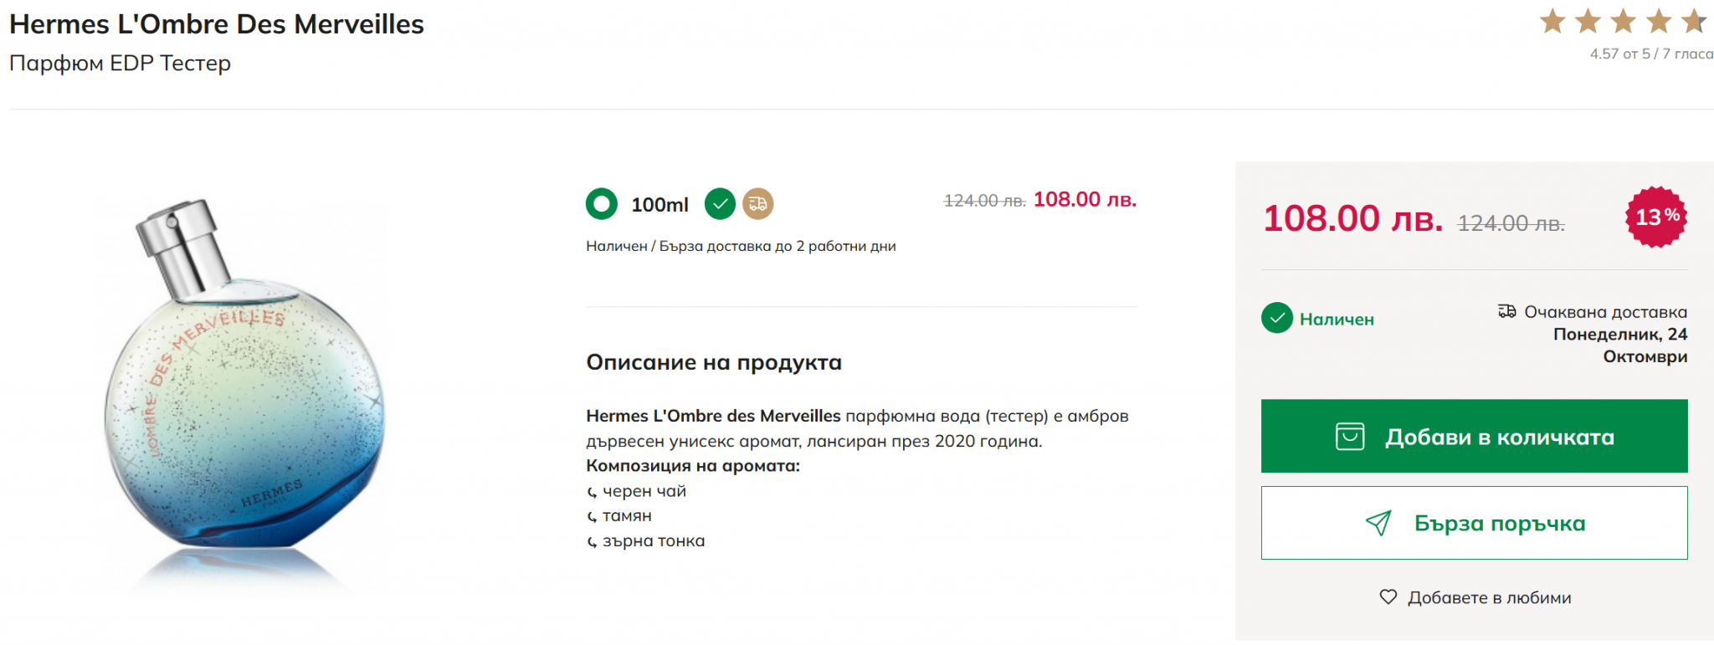Viewport: 1714px width, 645px height.
Task: Rate five stars using the last star
Action: (x=1694, y=22)
